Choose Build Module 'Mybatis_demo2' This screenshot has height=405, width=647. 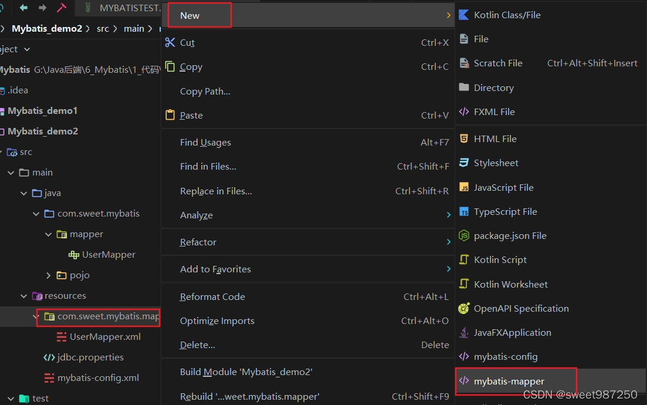(x=308, y=372)
